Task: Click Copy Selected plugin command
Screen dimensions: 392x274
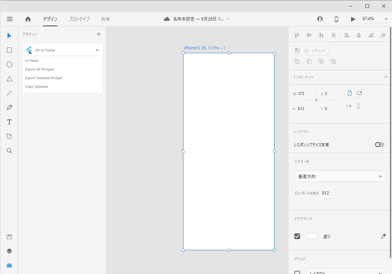Action: pyautogui.click(x=36, y=87)
